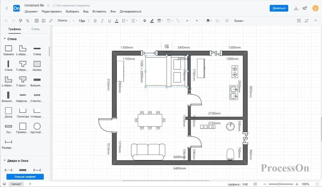Image resolution: width=322 pixels, height=187 pixels.
Task: Click the fill color bucket icon
Action: click(x=145, y=21)
